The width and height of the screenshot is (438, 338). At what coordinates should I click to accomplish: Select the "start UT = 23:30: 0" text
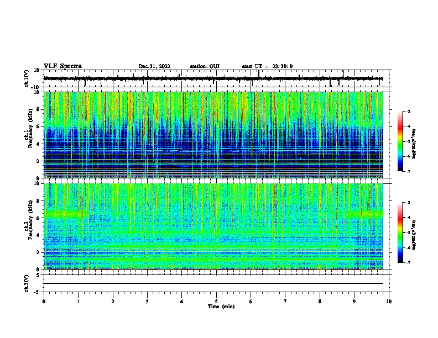pyautogui.click(x=267, y=66)
